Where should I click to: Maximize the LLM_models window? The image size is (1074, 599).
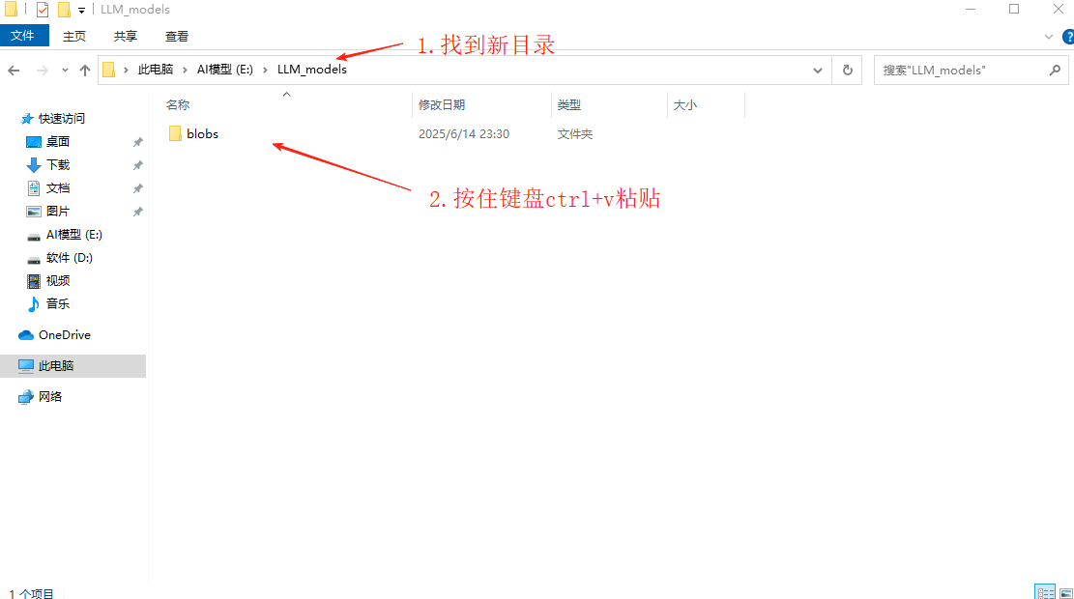pos(1014,9)
